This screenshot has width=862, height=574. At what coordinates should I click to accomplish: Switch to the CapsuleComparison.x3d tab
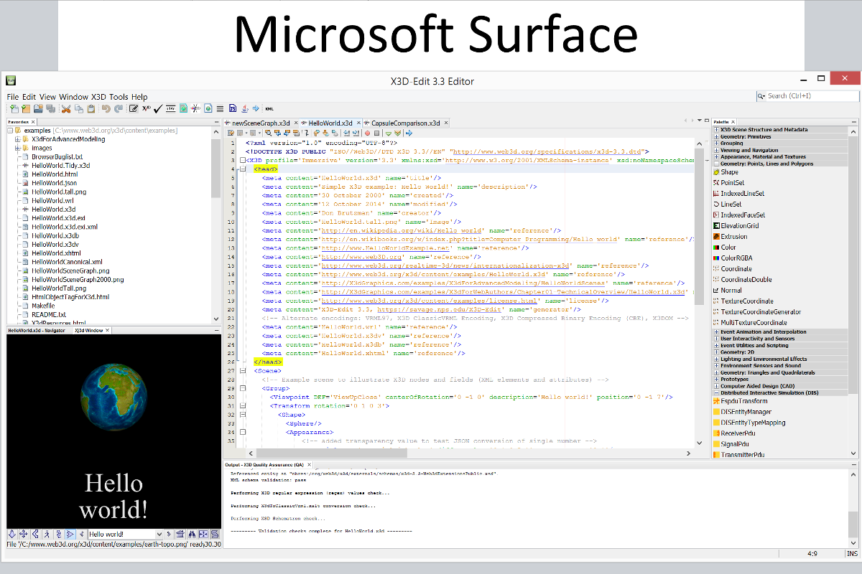(406, 123)
